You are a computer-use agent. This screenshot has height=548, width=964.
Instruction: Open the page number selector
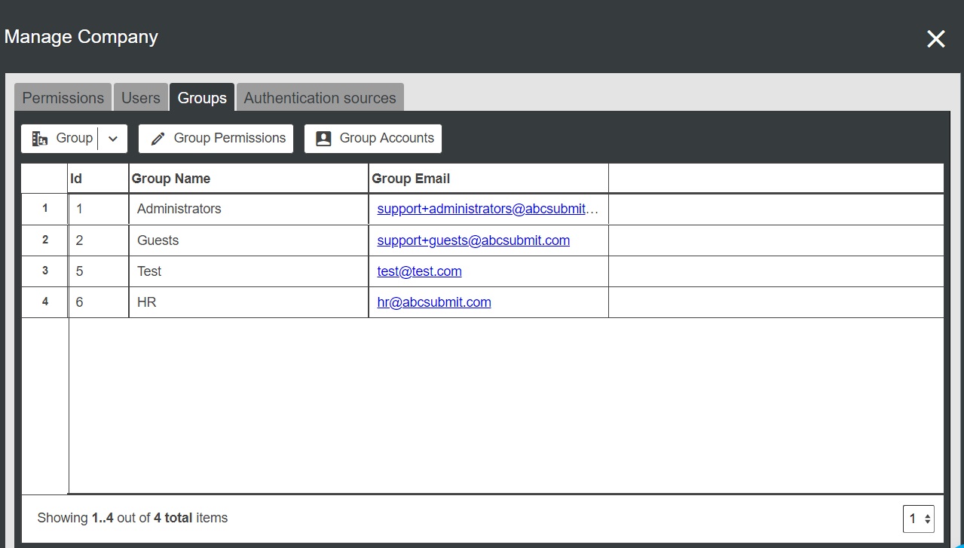click(x=918, y=519)
